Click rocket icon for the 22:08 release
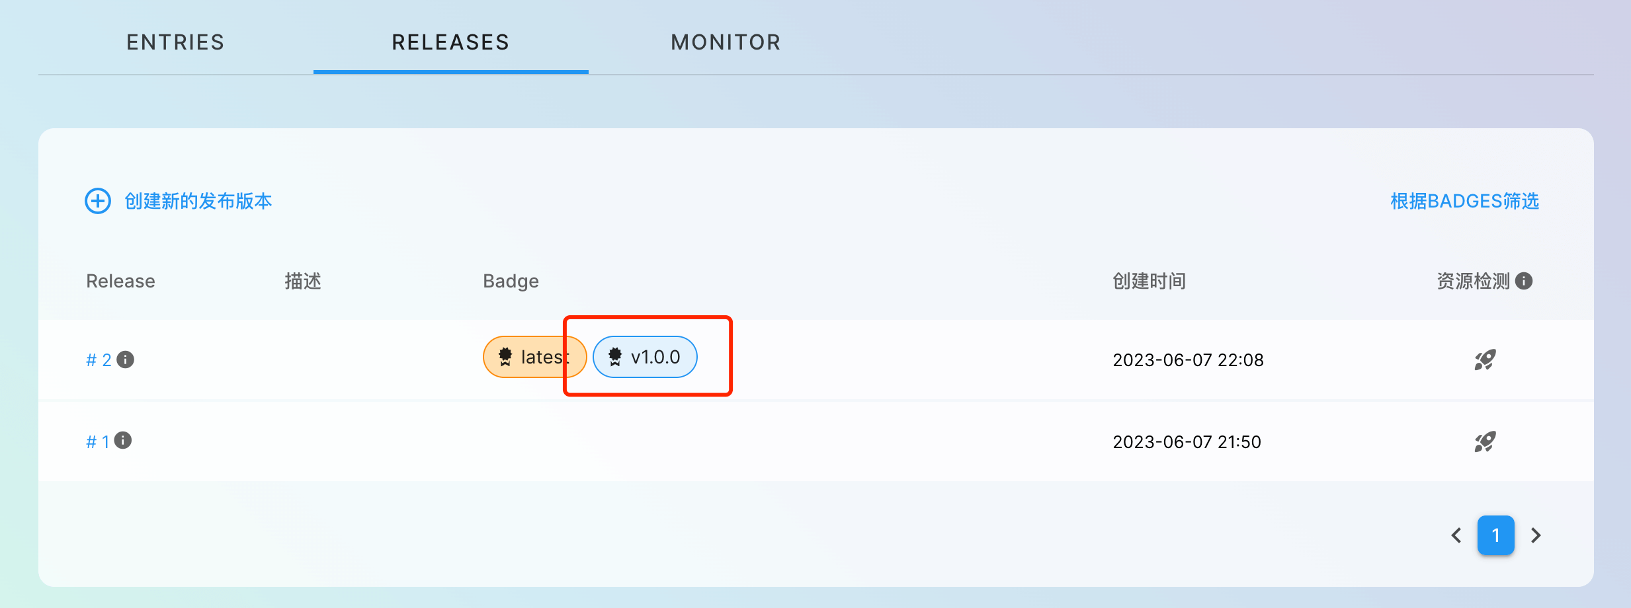 [x=1485, y=360]
